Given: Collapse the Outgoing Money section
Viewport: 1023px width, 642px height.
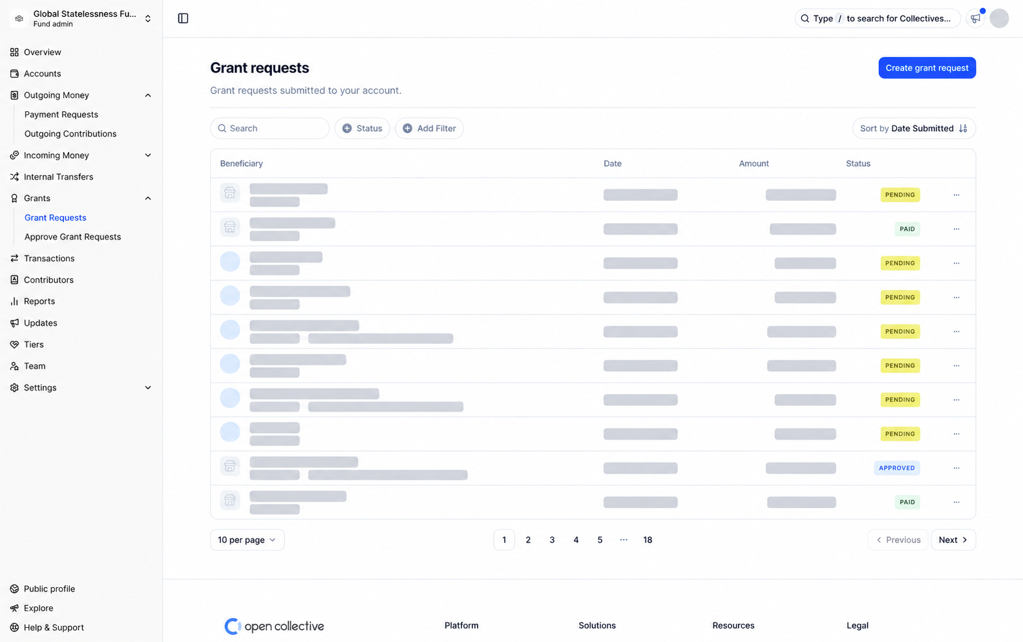Looking at the screenshot, I should [148, 96].
